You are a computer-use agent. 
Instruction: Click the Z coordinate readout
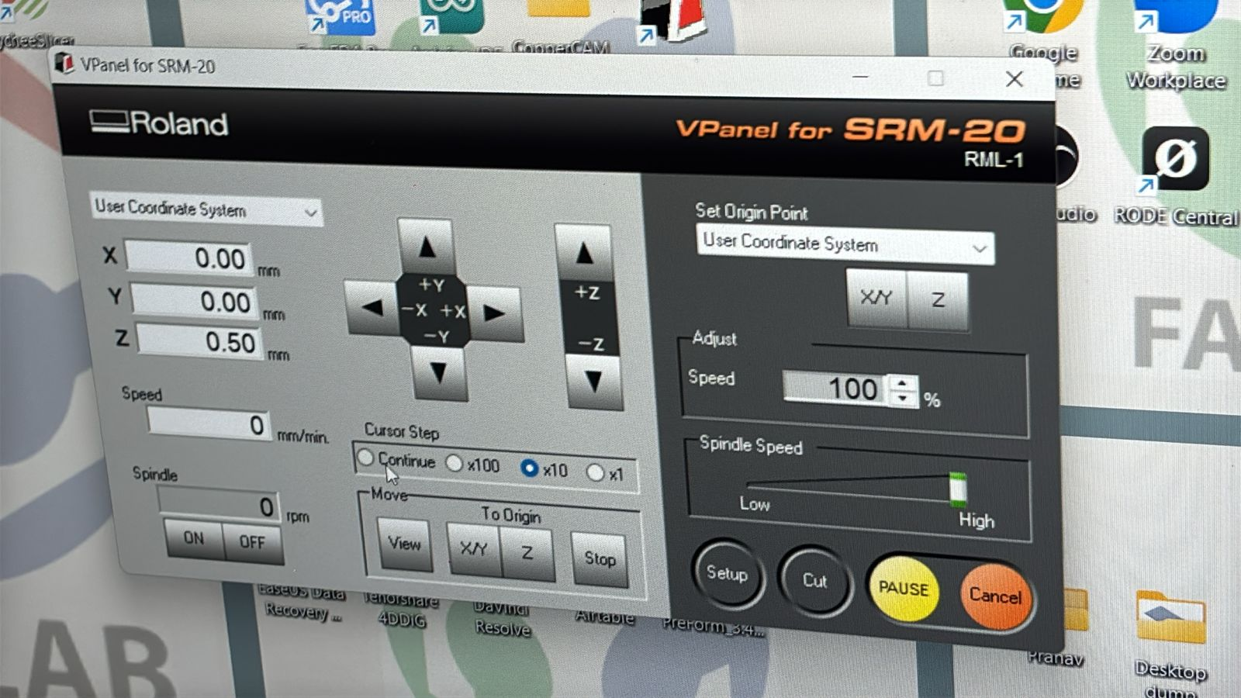[x=200, y=342]
